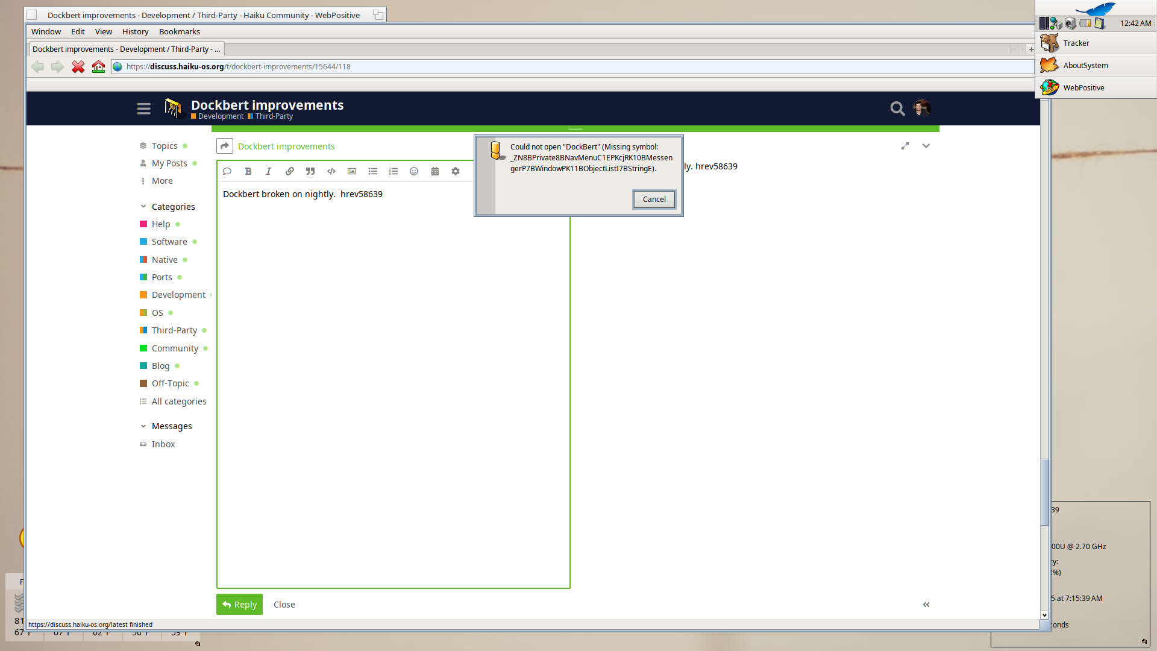The width and height of the screenshot is (1157, 651).
Task: Open the user avatar menu
Action: (921, 108)
